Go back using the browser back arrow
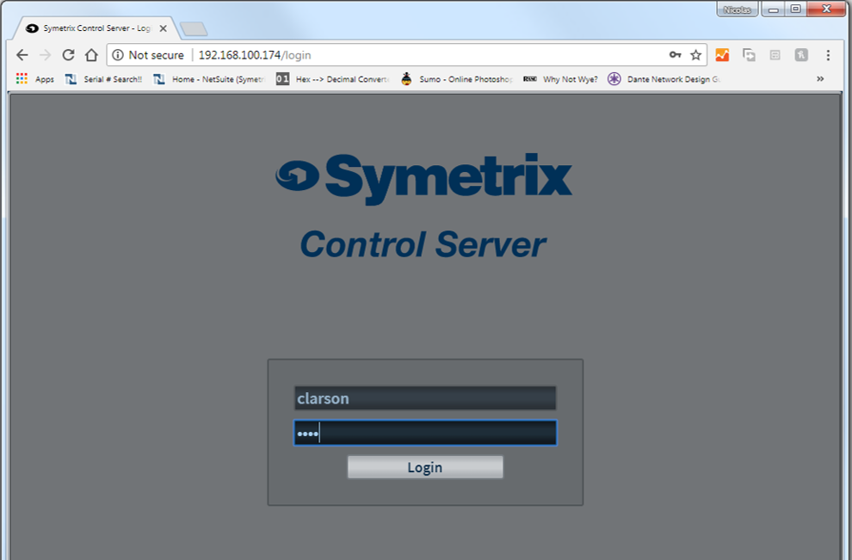Image resolution: width=852 pixels, height=560 pixels. [22, 55]
